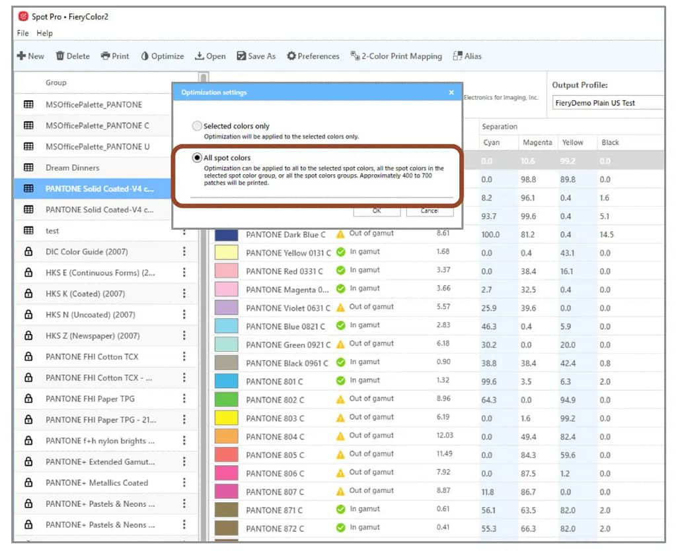Screen dimensions: 676x551
Task: Click lock icon for PANTONE f+h nylon brights
Action: pyautogui.click(x=28, y=440)
